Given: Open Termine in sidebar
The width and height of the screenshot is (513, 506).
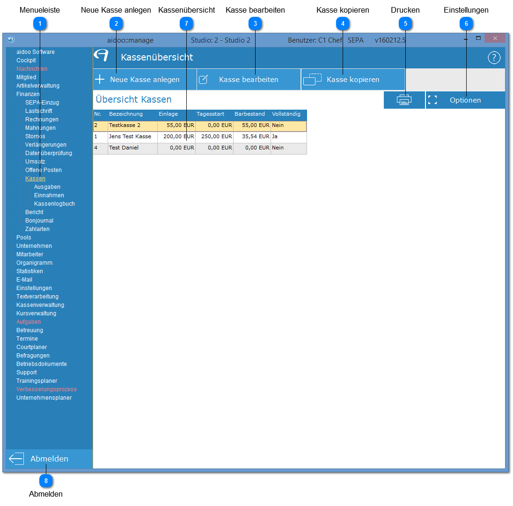Looking at the screenshot, I should pyautogui.click(x=27, y=339).
